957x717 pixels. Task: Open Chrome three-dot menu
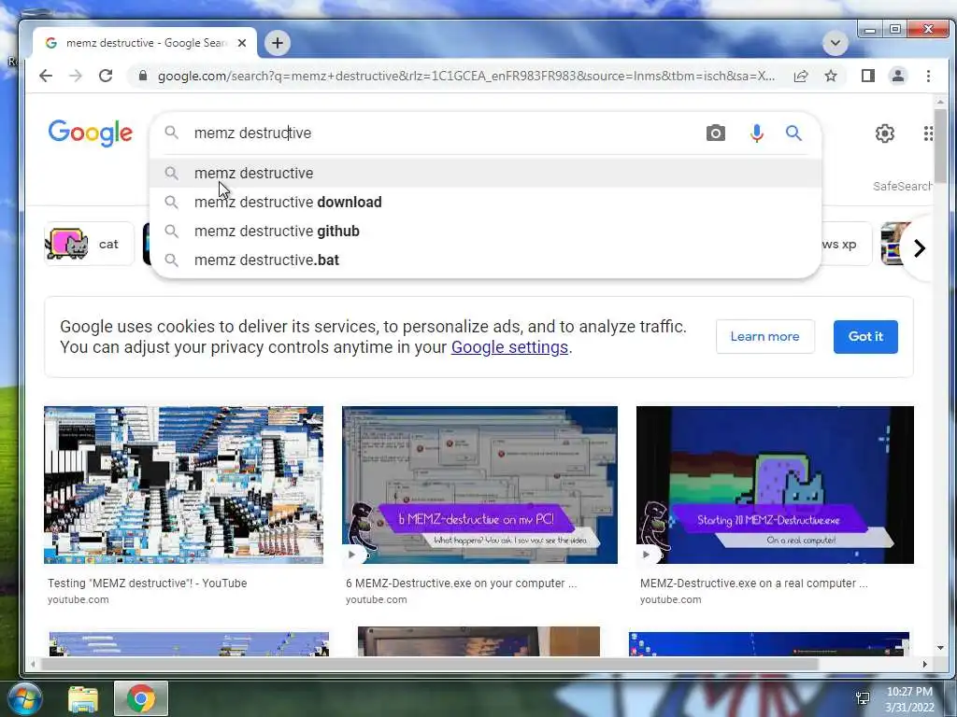tap(928, 76)
